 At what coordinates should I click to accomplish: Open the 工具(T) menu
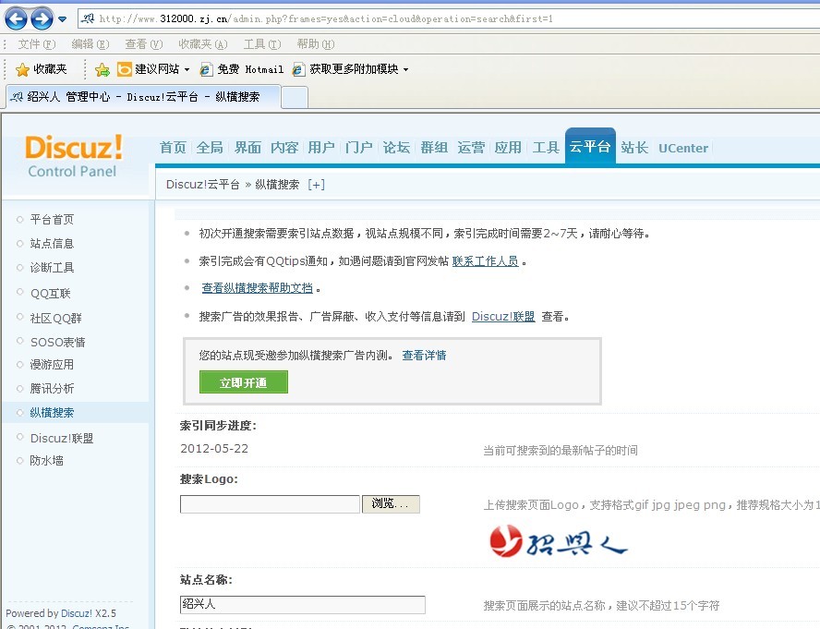tap(262, 44)
